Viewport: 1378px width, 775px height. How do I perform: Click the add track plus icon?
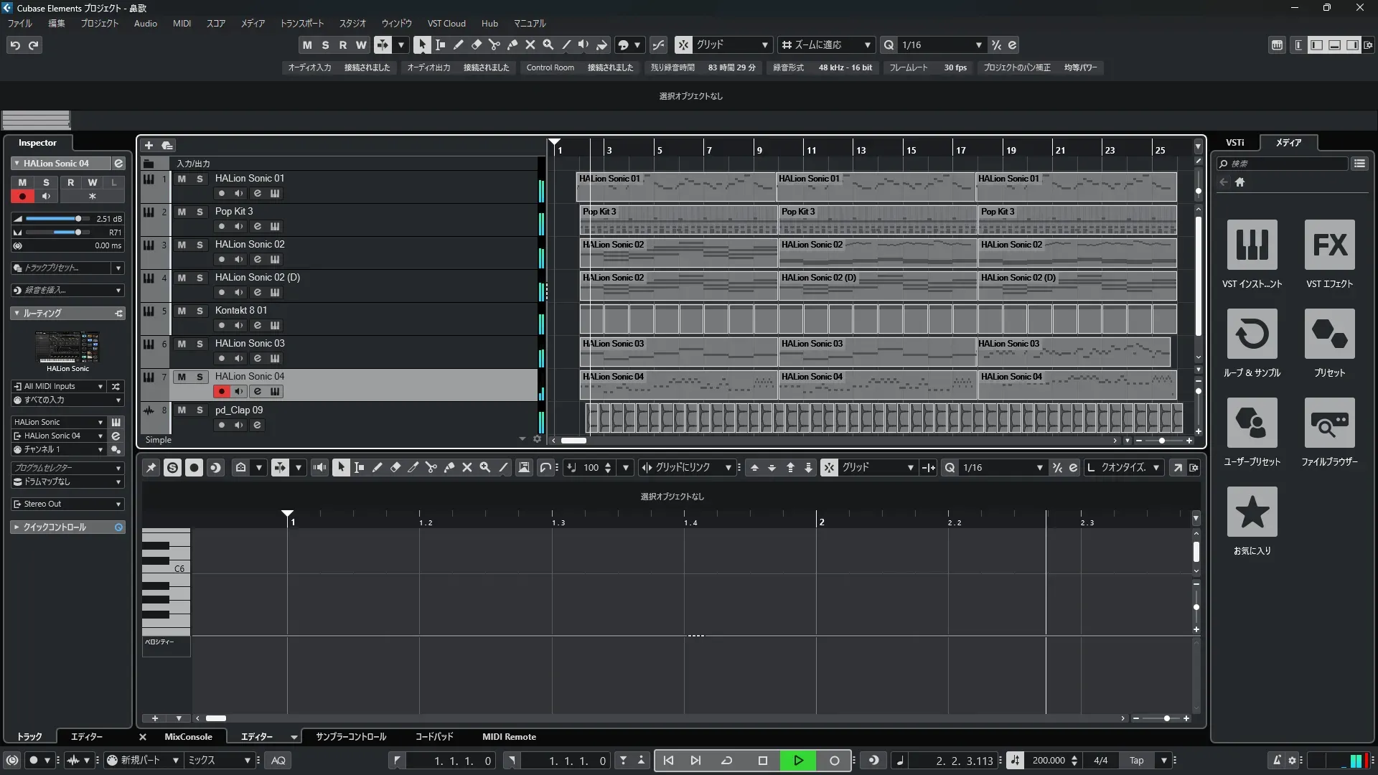click(149, 145)
